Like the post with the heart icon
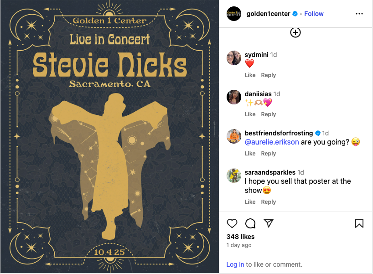373x274 pixels. point(232,223)
